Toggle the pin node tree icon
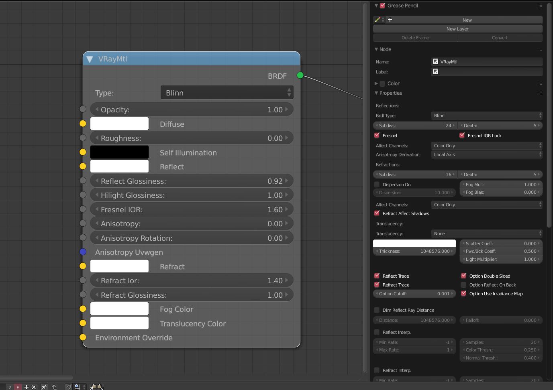Image resolution: width=553 pixels, height=390 pixels. pyautogui.click(x=44, y=387)
